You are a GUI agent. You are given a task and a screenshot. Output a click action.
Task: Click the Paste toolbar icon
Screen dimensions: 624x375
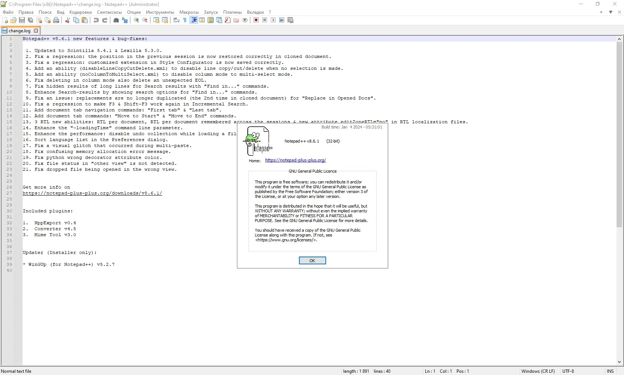tap(85, 20)
